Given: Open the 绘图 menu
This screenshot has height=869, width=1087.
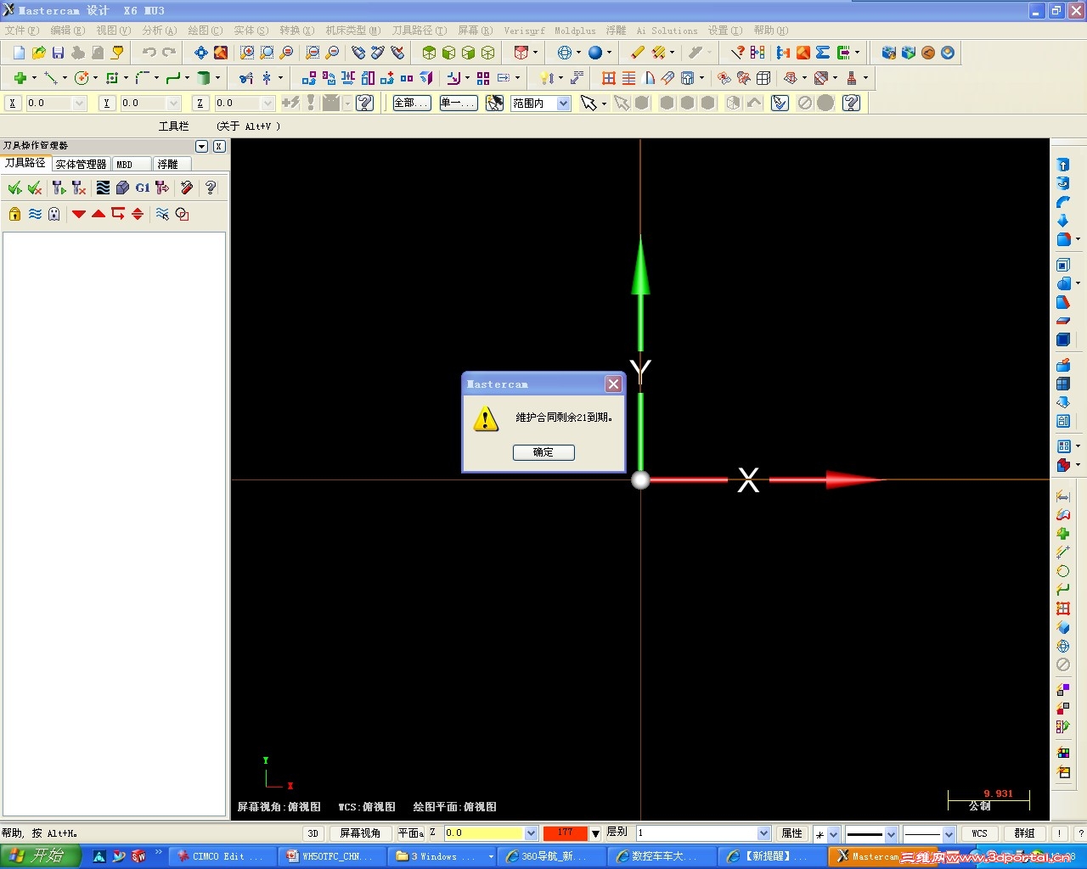Looking at the screenshot, I should [205, 31].
